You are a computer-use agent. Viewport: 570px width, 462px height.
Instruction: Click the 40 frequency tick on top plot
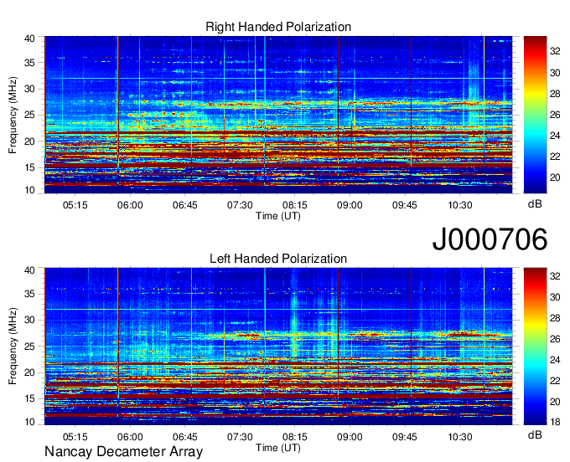[x=29, y=38]
